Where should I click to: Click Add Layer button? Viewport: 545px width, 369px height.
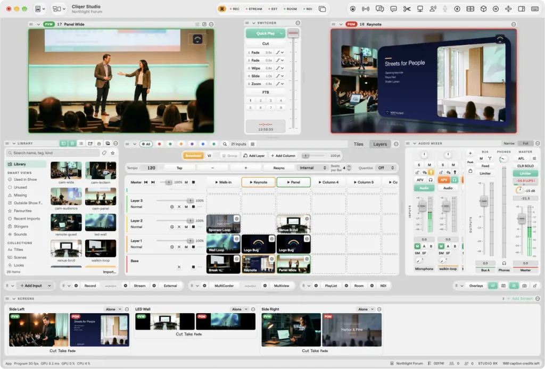(x=254, y=156)
